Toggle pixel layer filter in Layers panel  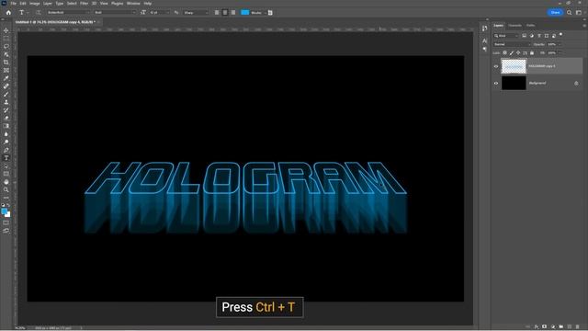tap(525, 36)
